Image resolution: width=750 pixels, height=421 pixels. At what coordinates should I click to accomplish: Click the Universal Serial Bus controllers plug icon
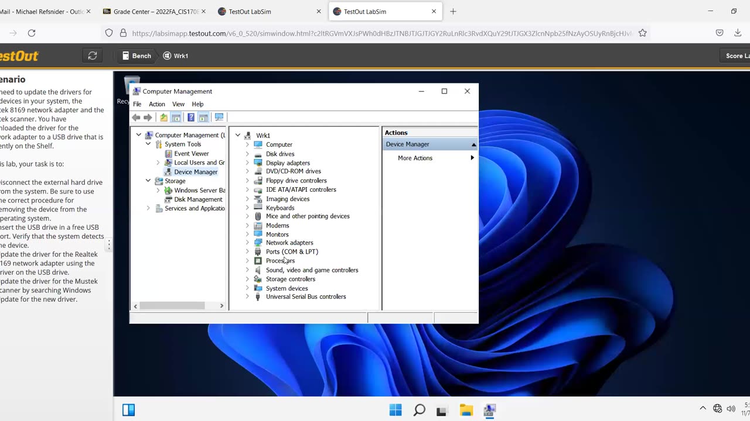pos(258,296)
